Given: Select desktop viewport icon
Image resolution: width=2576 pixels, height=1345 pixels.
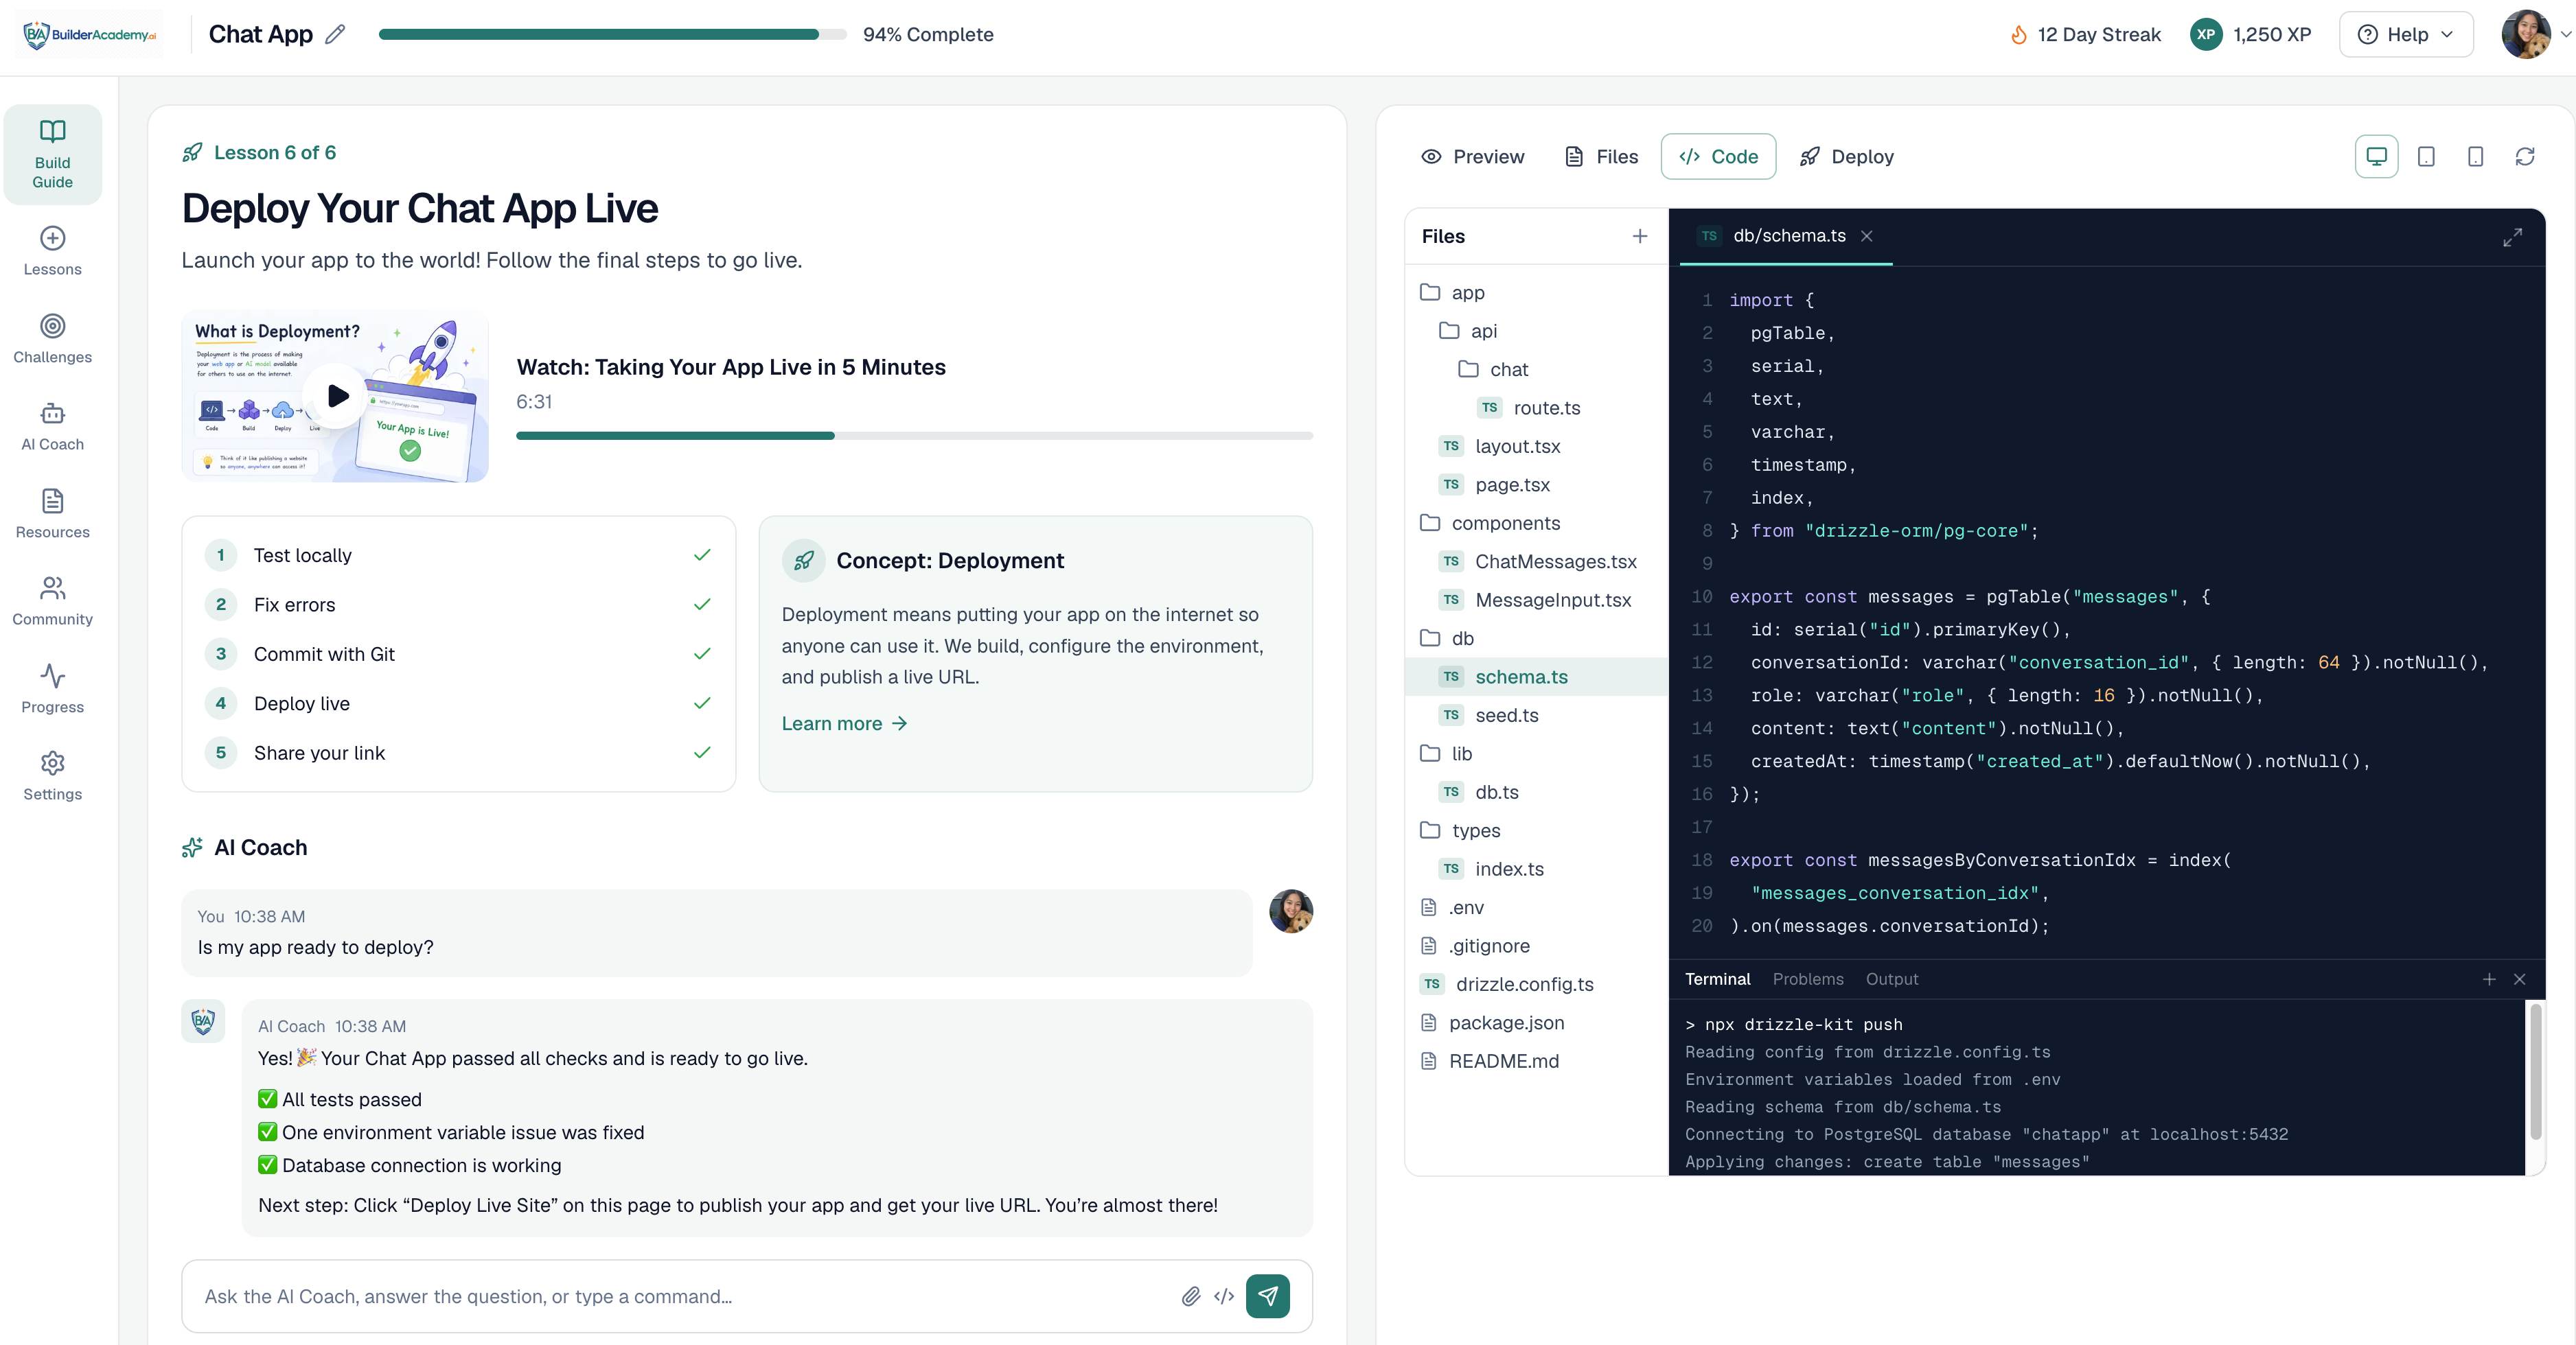Looking at the screenshot, I should click(x=2376, y=157).
